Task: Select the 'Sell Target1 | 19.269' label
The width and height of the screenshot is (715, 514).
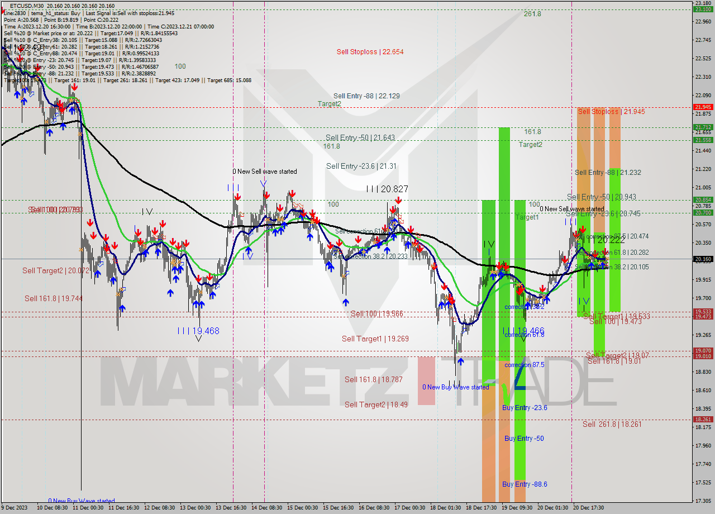Action: tap(375, 339)
